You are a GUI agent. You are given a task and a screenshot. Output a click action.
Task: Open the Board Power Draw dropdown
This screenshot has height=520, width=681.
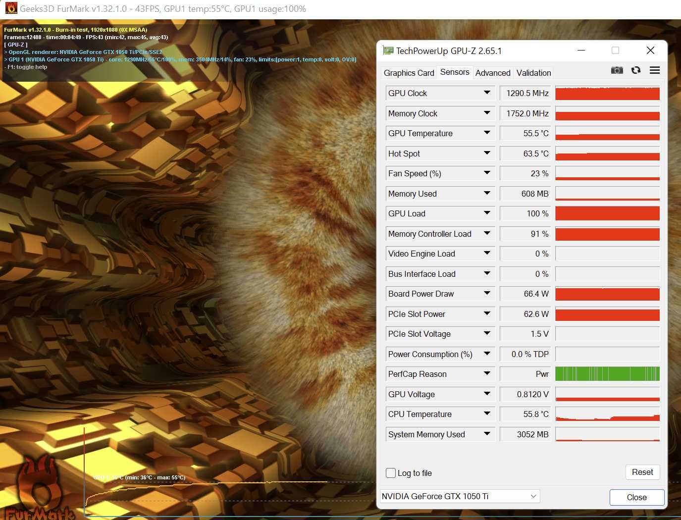pyautogui.click(x=487, y=293)
